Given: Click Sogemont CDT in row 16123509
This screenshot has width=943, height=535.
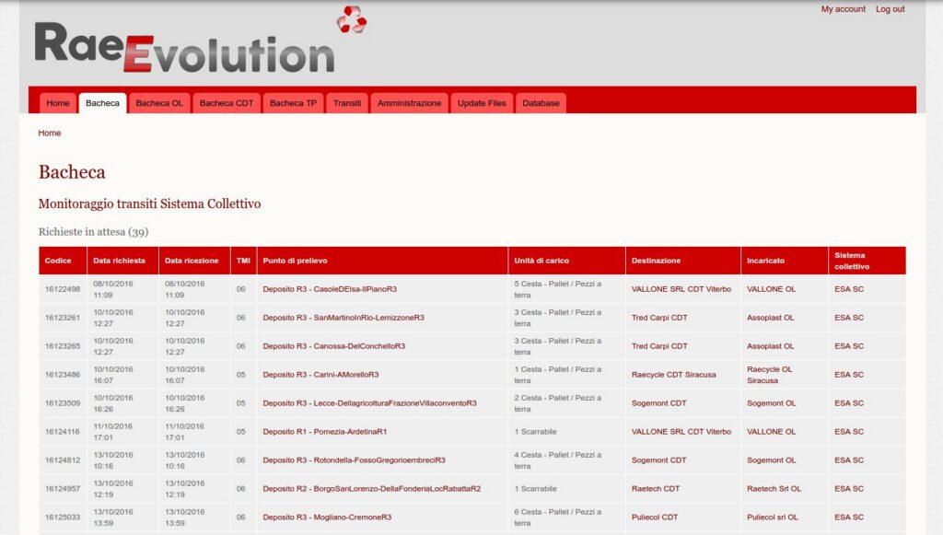Looking at the screenshot, I should coord(658,403).
